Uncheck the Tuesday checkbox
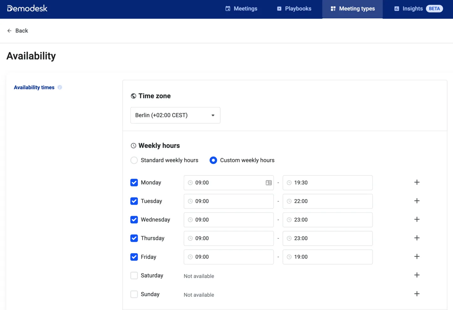 pyautogui.click(x=134, y=201)
